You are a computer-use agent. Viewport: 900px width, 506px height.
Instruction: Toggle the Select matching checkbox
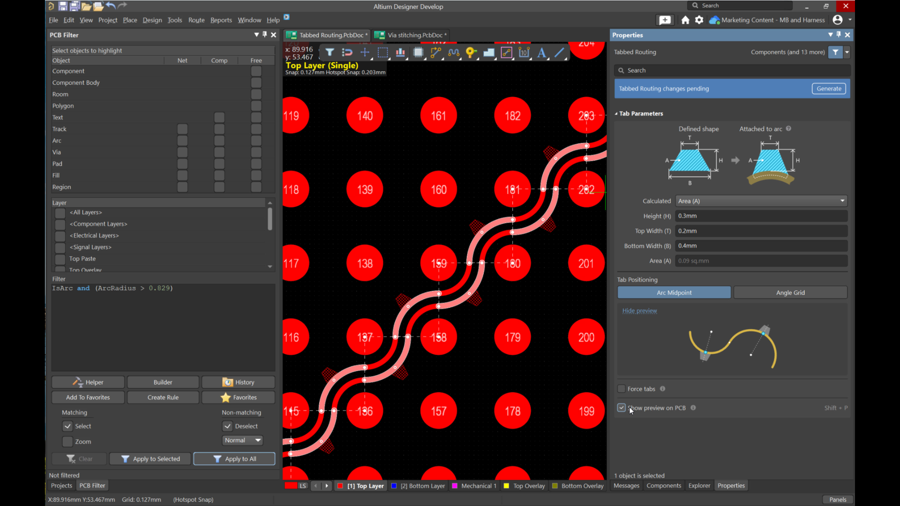(67, 426)
